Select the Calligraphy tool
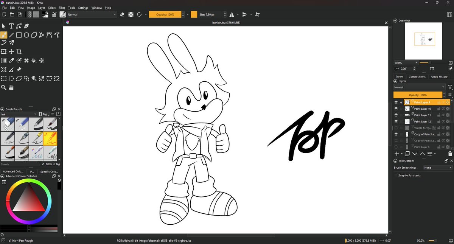 [x=26, y=26]
